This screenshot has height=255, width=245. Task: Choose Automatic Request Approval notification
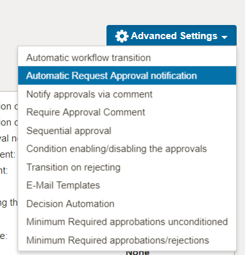(x=127, y=76)
